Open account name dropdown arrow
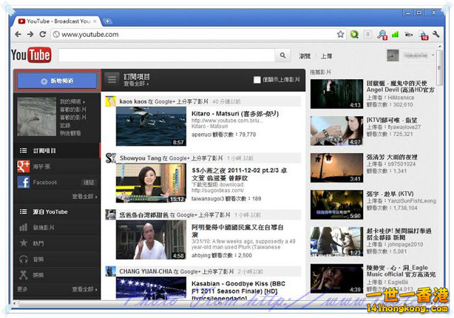454x318 pixels. pyautogui.click(x=433, y=55)
